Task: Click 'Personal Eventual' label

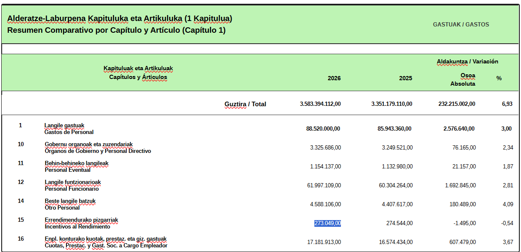Action: coord(68,170)
